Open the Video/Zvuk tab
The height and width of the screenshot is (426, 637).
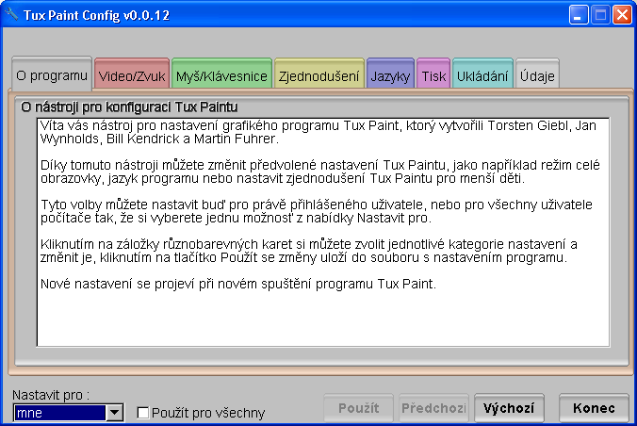pyautogui.click(x=132, y=74)
